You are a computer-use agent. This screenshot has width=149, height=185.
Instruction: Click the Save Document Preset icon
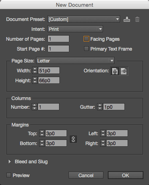pyautogui.click(x=127, y=19)
